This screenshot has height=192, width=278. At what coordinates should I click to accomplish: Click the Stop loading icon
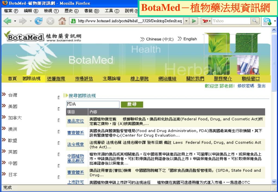coord(50,21)
